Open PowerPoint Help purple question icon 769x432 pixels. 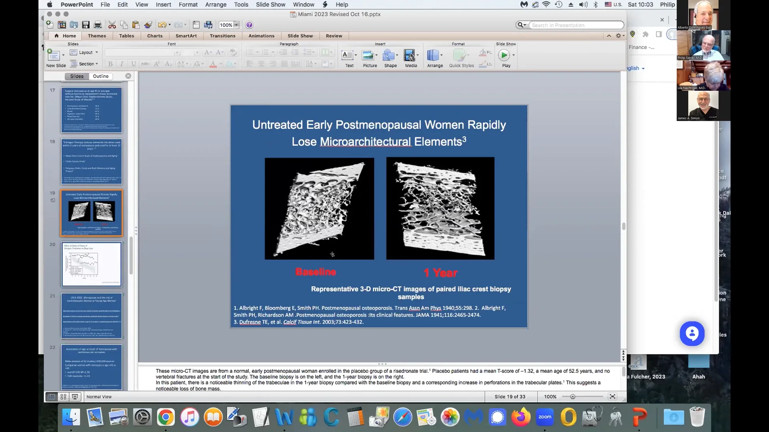(x=249, y=25)
